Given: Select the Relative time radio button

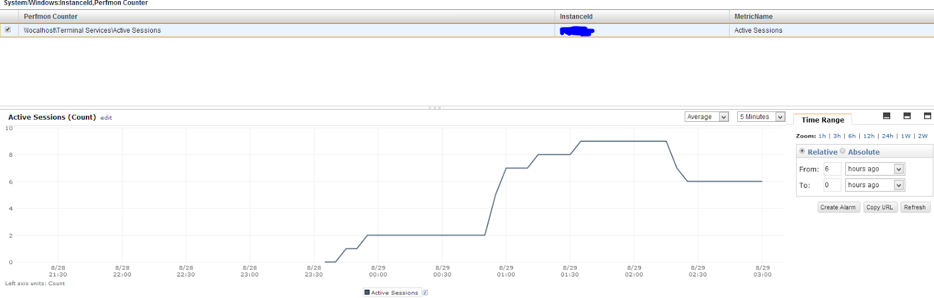Looking at the screenshot, I should 802,151.
